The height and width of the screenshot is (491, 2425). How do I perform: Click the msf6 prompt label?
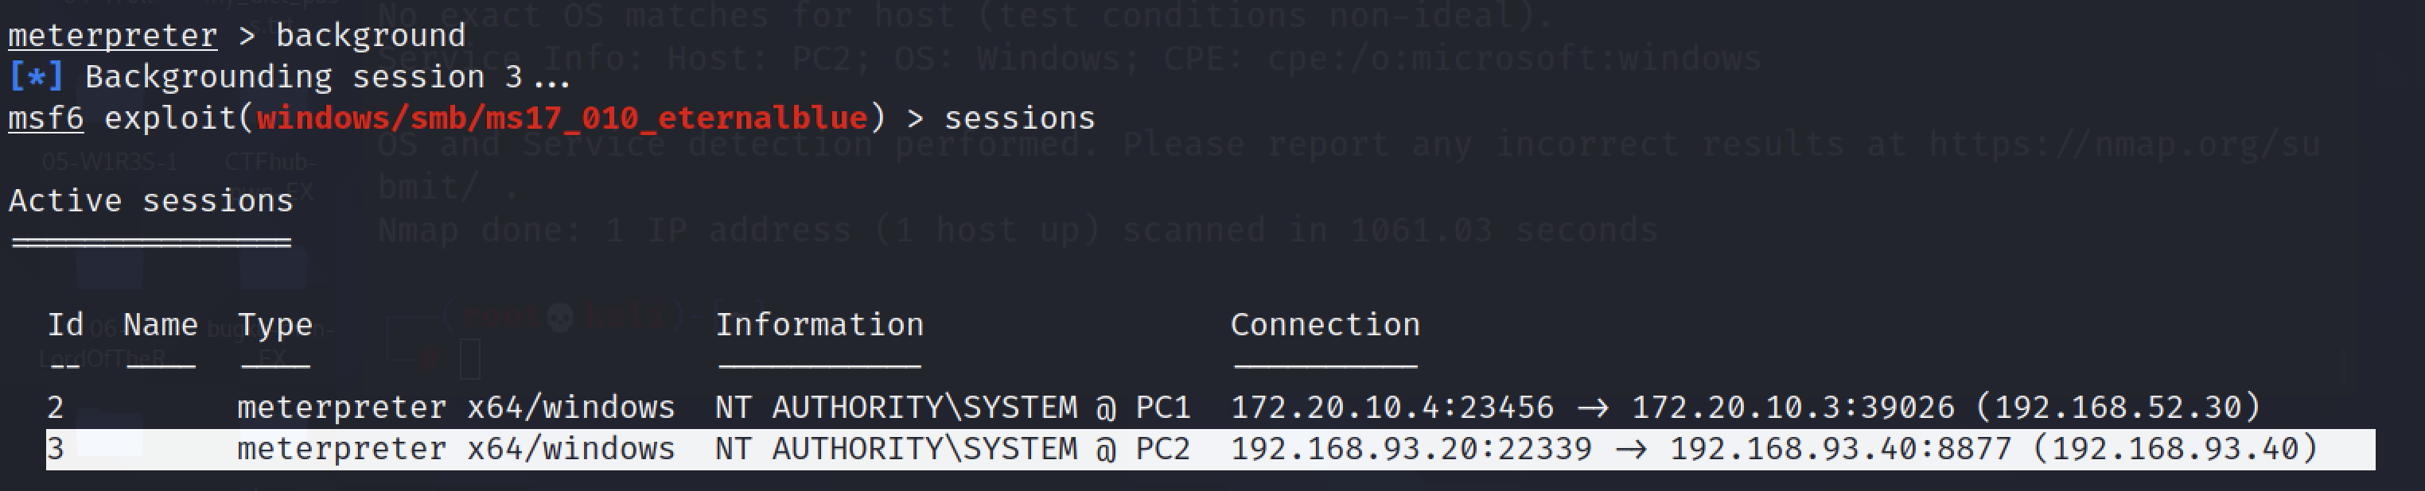[45, 118]
